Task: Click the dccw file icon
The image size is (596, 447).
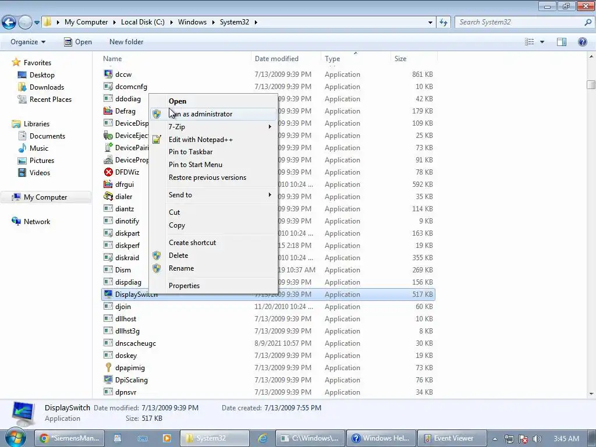Action: (108, 74)
